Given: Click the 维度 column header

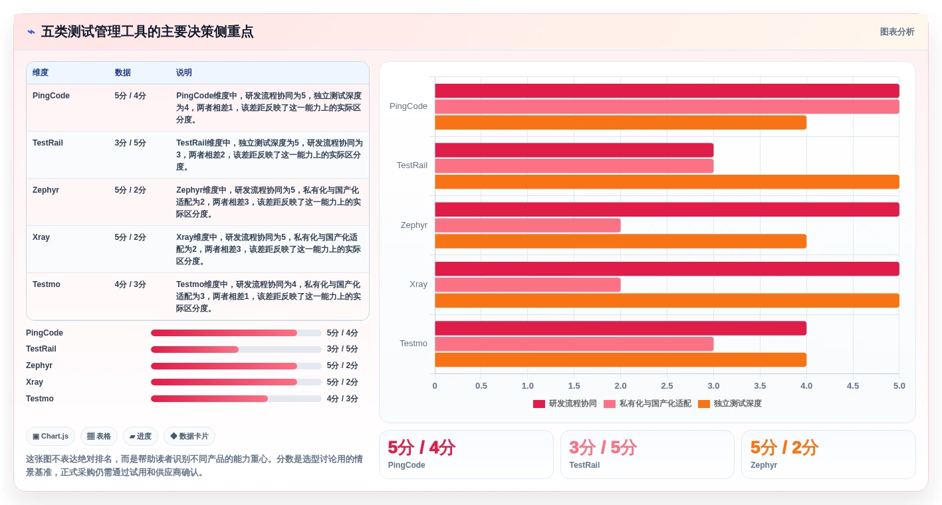Looking at the screenshot, I should click(41, 72).
